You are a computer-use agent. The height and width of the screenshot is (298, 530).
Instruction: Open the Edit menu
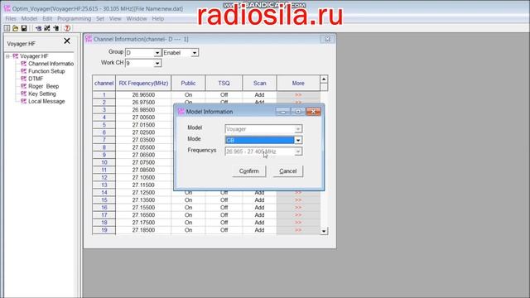pos(47,18)
